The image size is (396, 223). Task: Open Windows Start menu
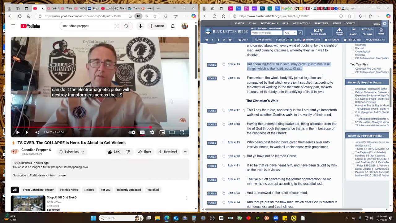93,218
